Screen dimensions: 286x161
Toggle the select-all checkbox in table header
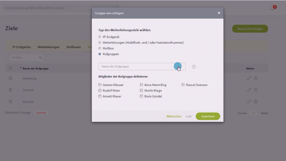(x=11, y=68)
